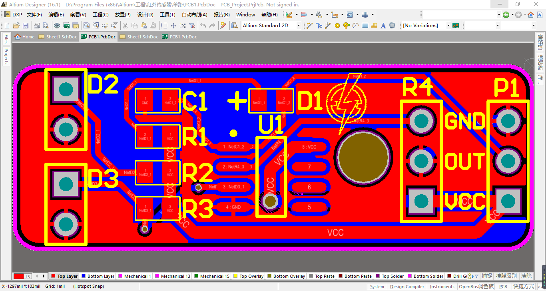Click the Cut scissors icon
546x291 pixels.
(125, 26)
